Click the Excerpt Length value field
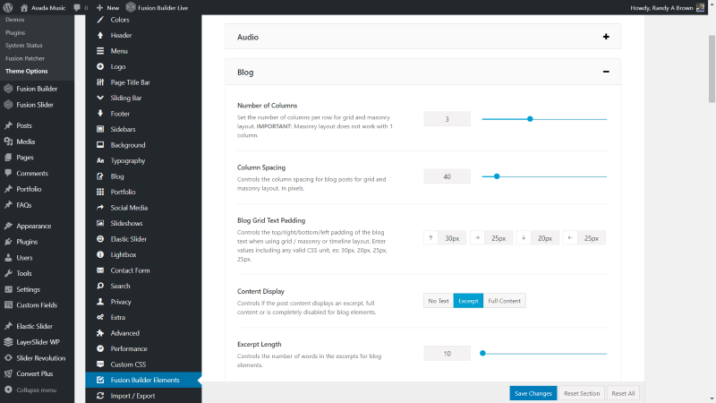Image resolution: width=716 pixels, height=403 pixels. point(447,353)
